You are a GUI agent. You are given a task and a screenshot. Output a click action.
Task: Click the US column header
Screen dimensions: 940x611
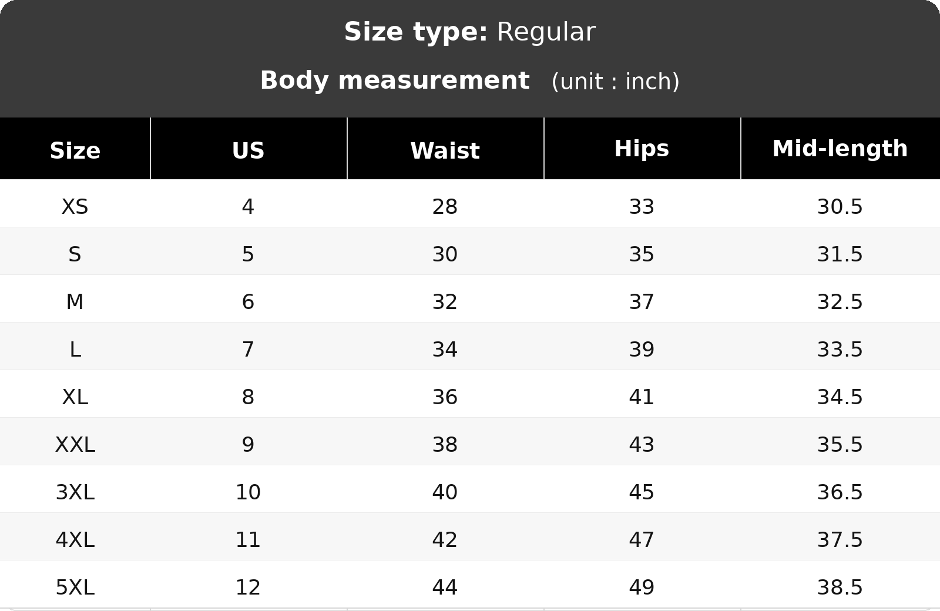[x=248, y=151]
